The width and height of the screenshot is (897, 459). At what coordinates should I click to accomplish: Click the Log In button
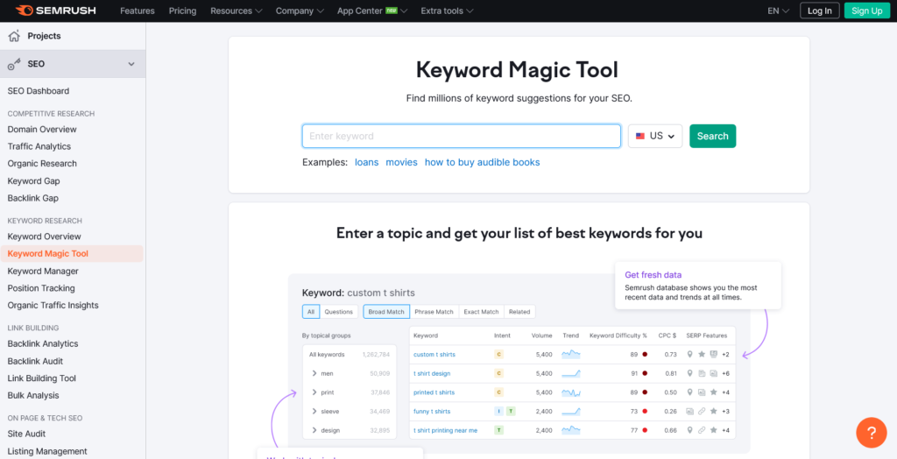coord(820,11)
